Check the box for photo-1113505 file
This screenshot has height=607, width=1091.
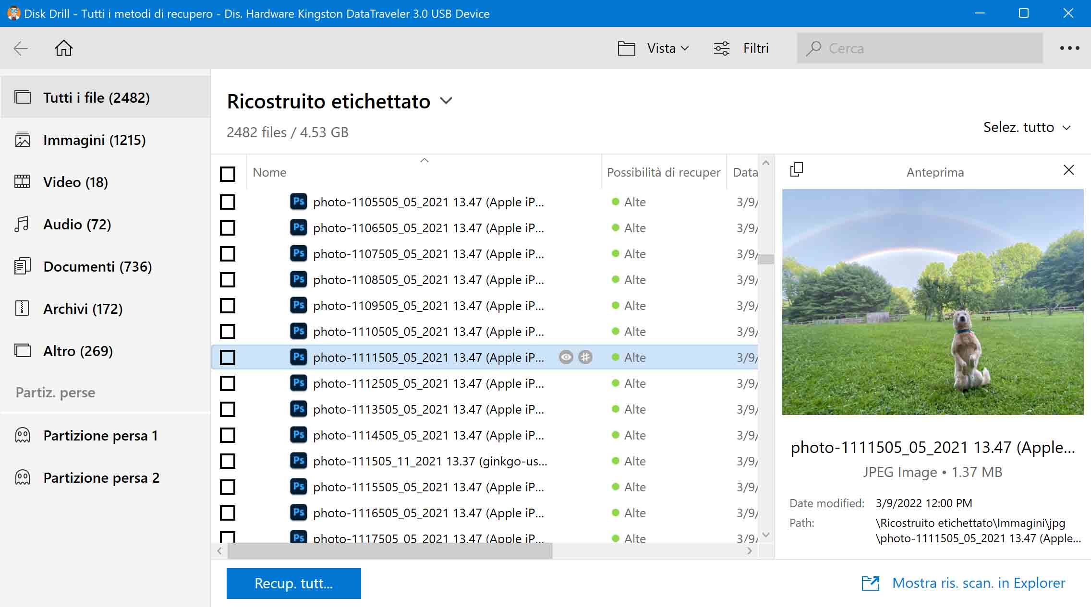[228, 409]
